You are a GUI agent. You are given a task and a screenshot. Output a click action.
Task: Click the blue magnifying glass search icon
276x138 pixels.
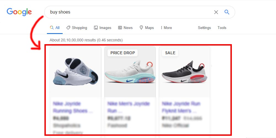tap(227, 12)
